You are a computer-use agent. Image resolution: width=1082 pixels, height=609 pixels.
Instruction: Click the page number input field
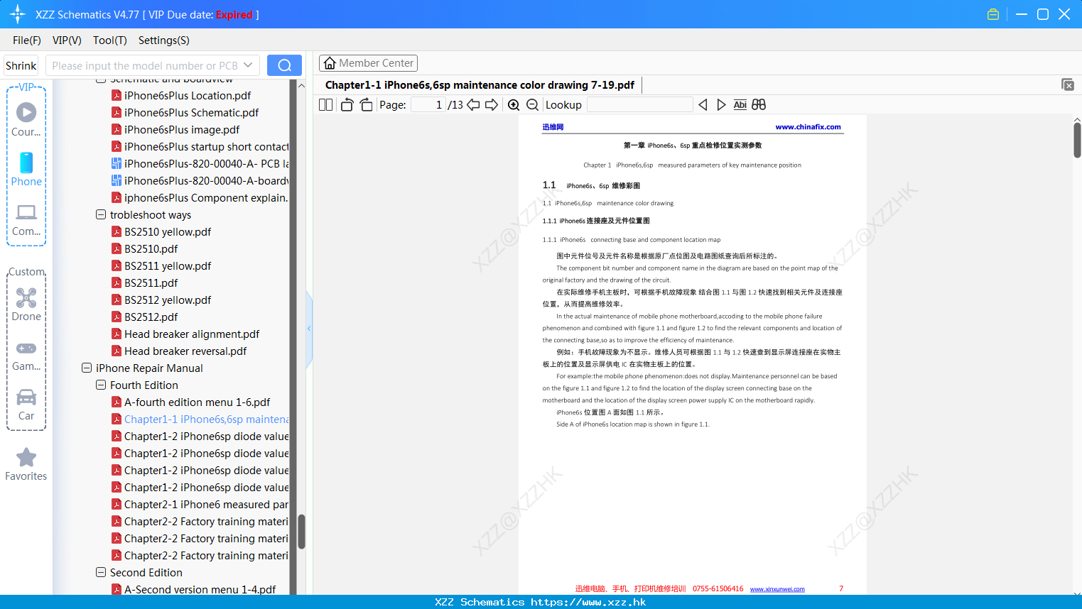click(x=428, y=105)
